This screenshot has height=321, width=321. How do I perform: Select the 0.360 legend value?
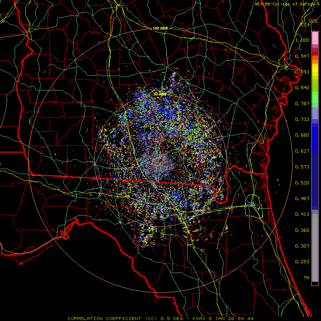tap(302, 230)
